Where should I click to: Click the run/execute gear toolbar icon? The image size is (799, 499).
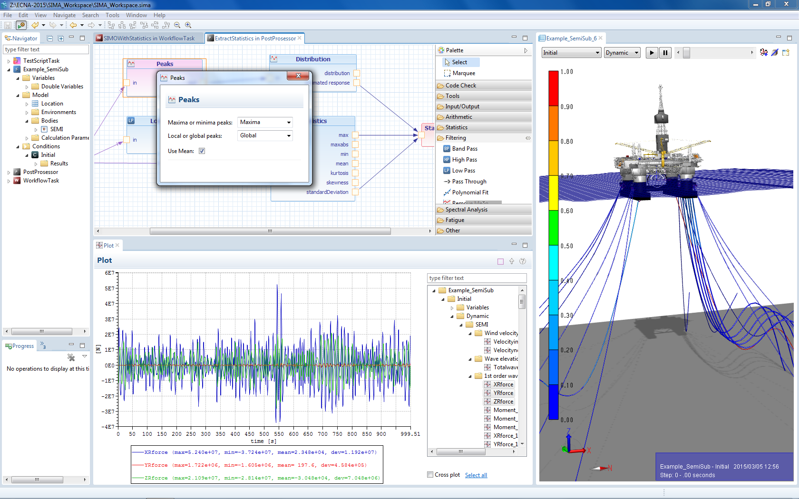pos(21,25)
